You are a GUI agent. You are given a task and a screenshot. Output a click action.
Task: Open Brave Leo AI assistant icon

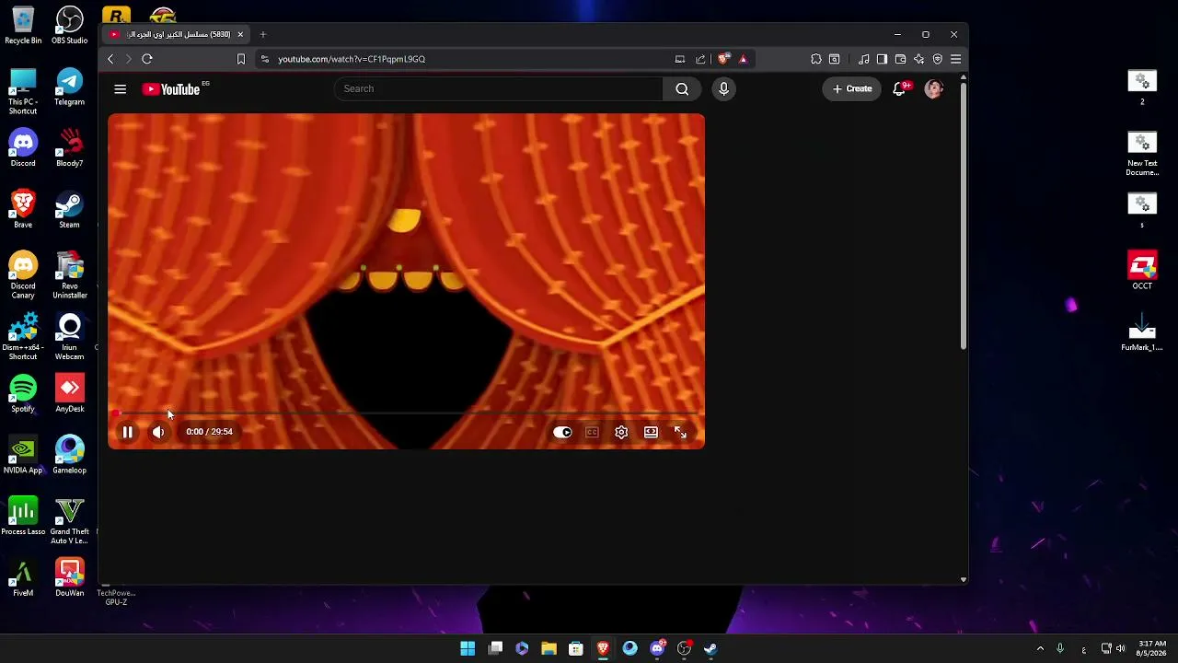point(918,59)
